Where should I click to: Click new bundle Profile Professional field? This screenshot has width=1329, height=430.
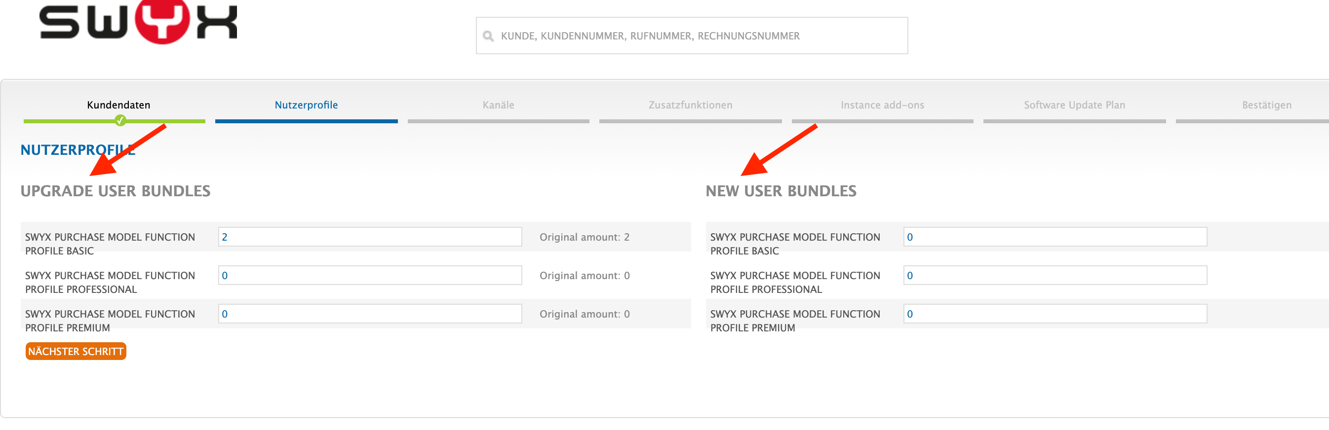(x=1055, y=275)
